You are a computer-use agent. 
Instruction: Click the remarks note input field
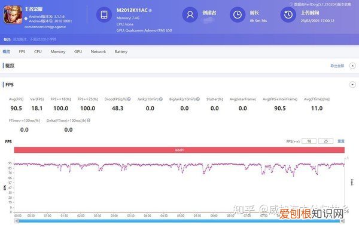point(35,39)
